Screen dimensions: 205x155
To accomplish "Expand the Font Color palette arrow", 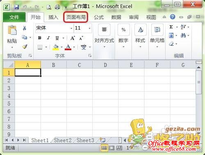I will [74, 47].
